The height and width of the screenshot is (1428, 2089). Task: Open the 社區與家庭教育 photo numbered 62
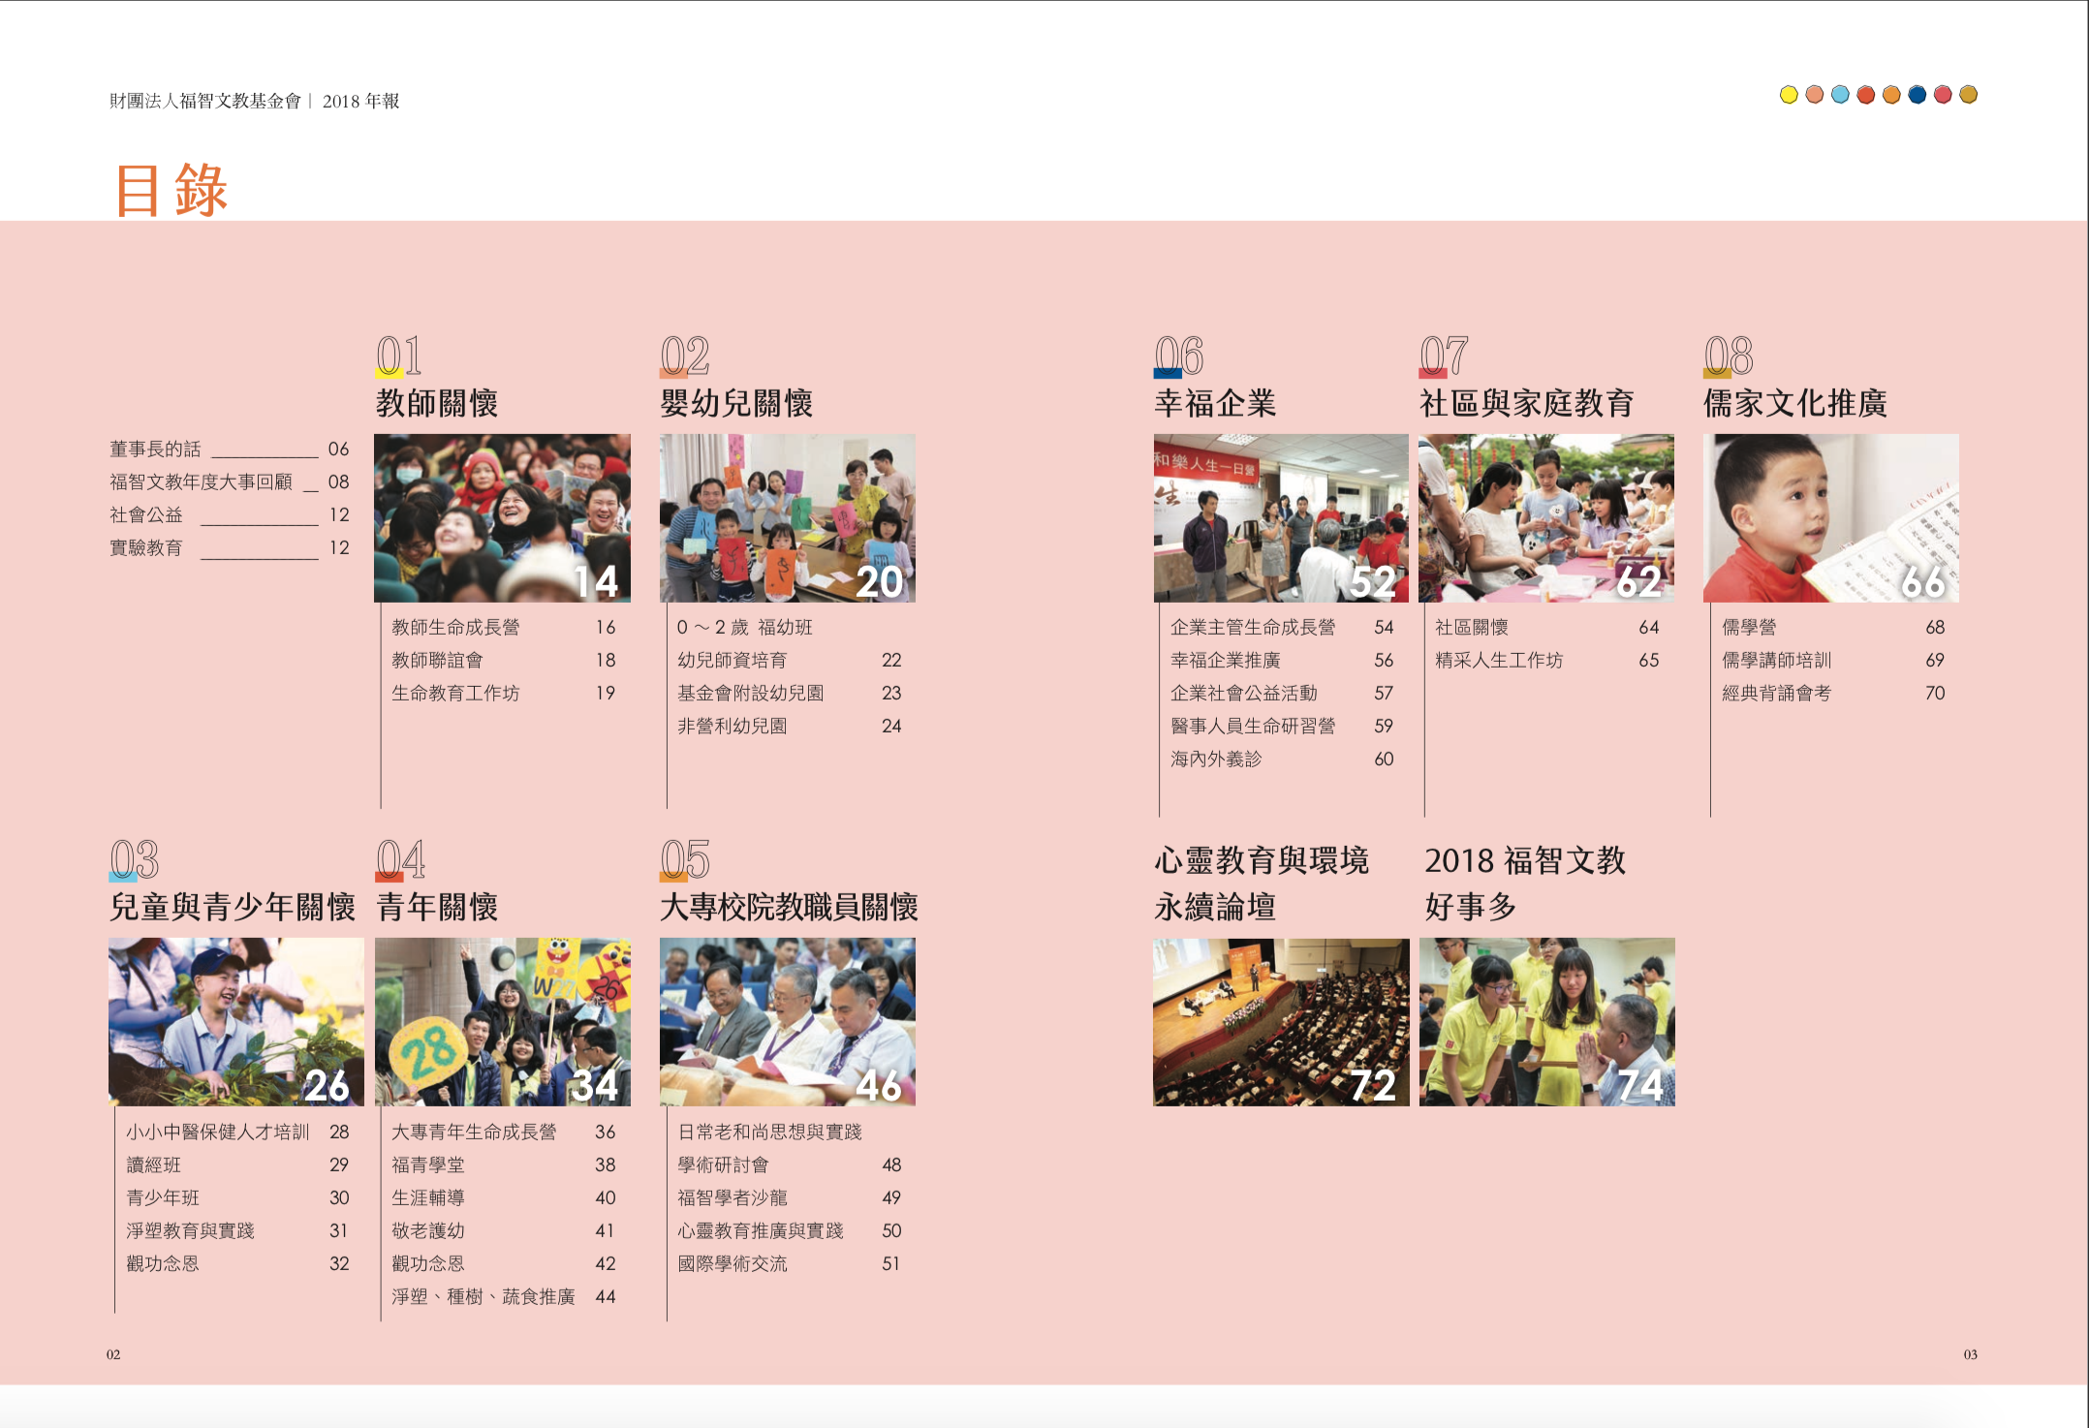(x=1545, y=518)
